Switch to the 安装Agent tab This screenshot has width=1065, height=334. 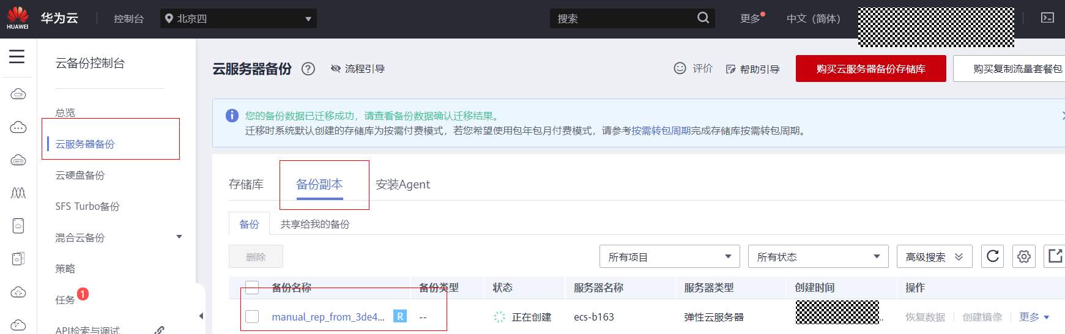403,184
